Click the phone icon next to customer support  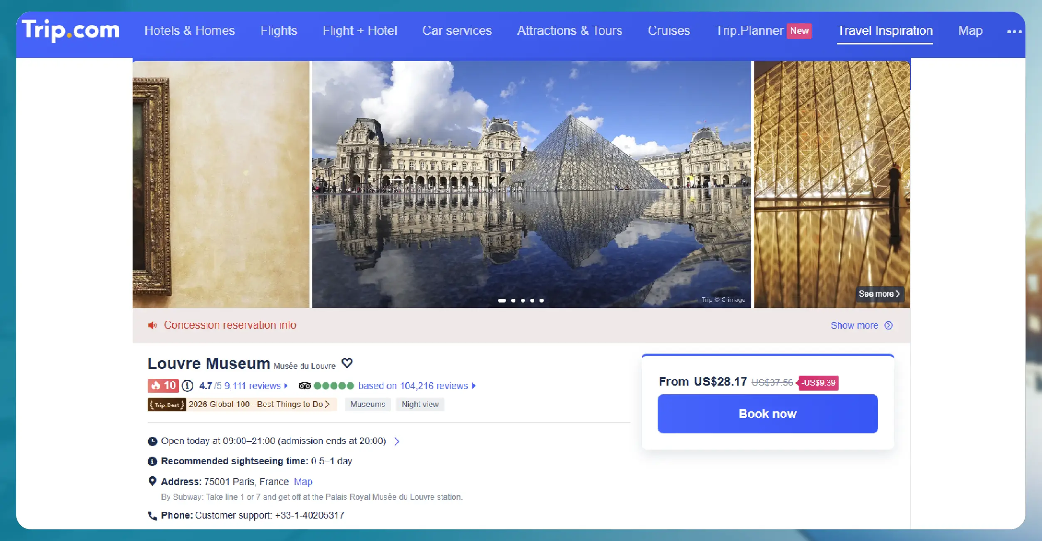coord(153,515)
